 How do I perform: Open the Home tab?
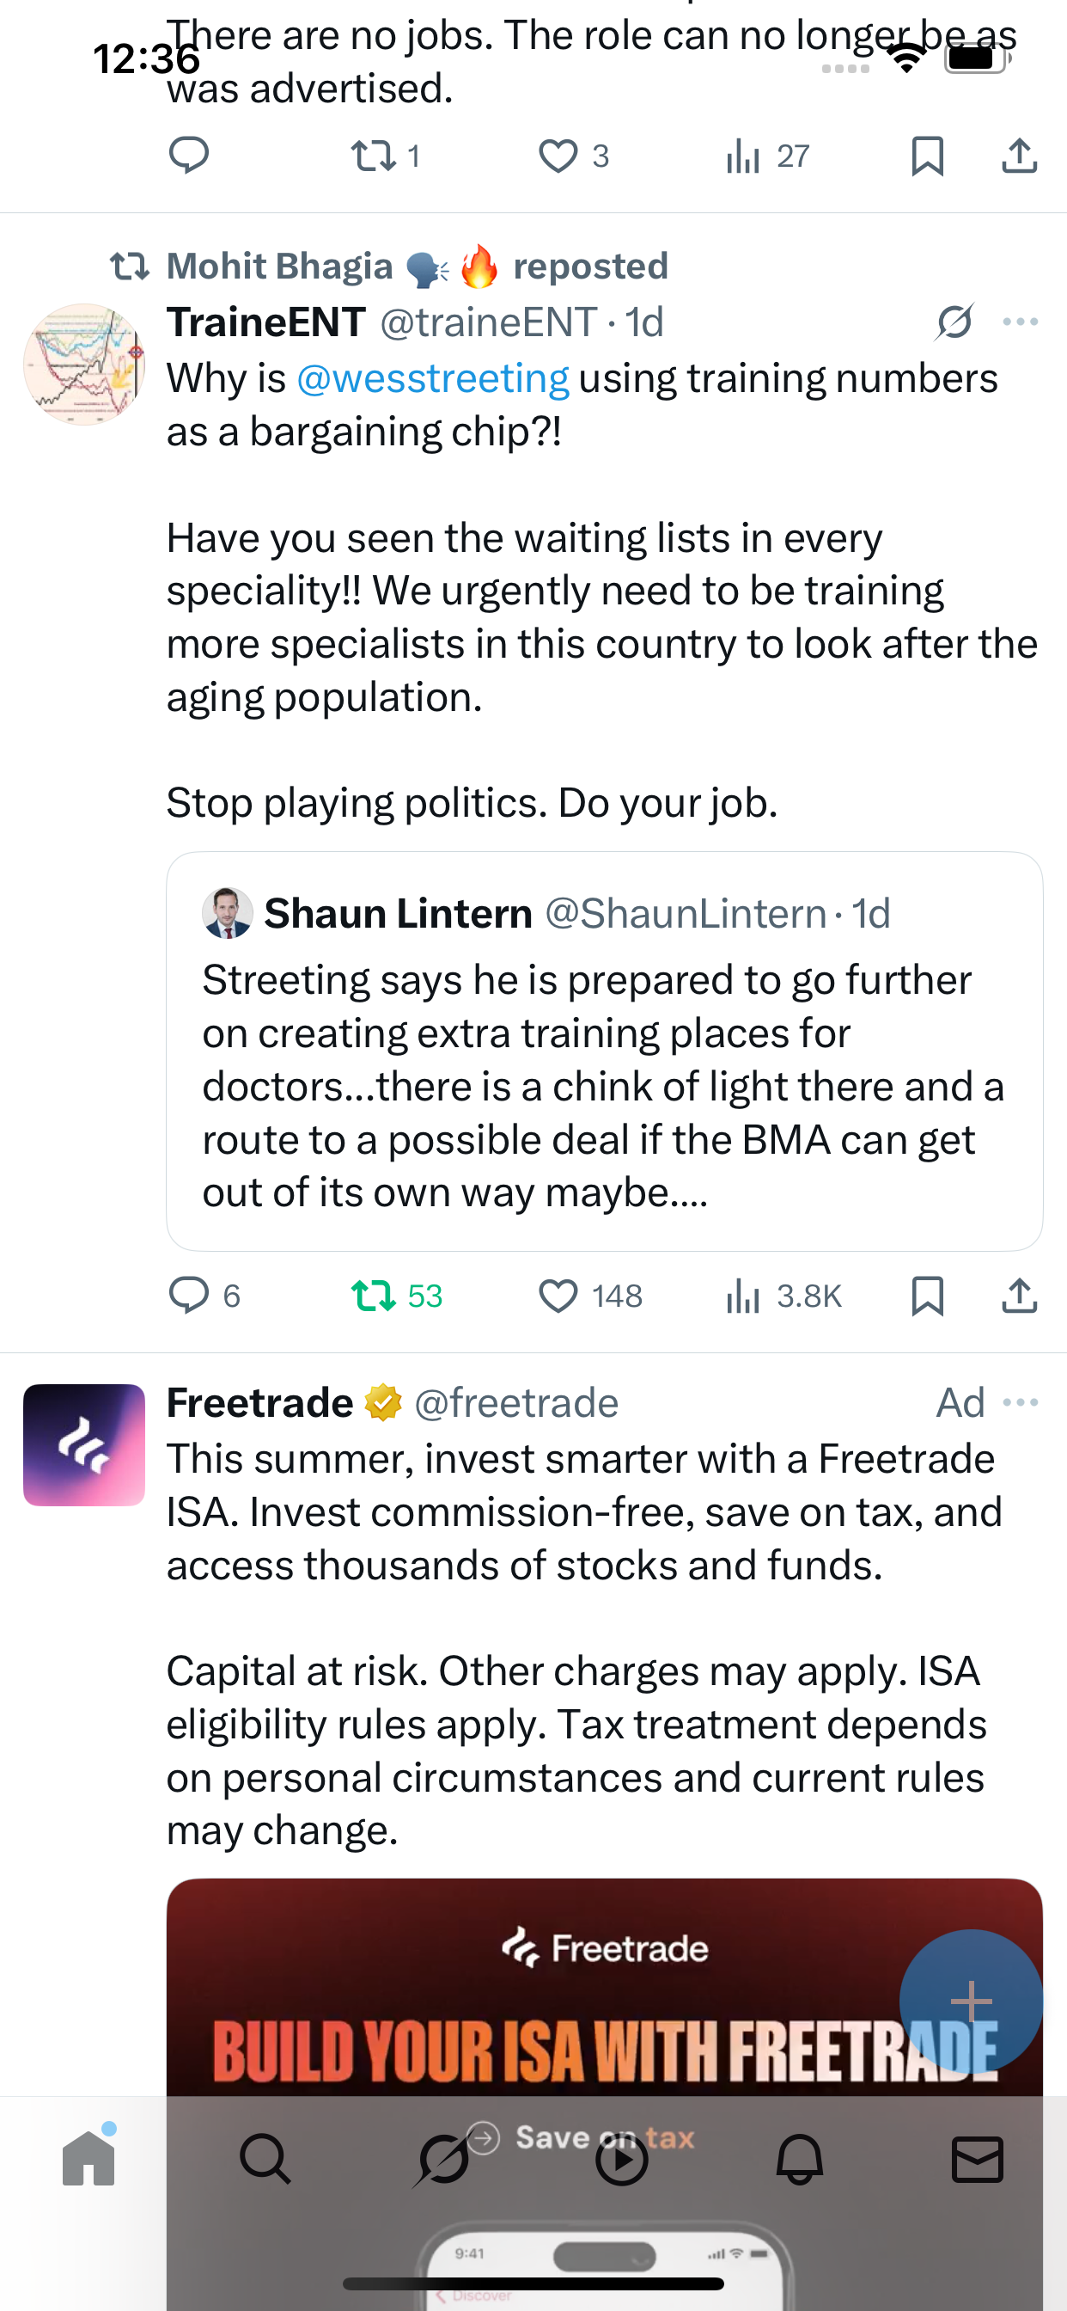pos(88,2159)
